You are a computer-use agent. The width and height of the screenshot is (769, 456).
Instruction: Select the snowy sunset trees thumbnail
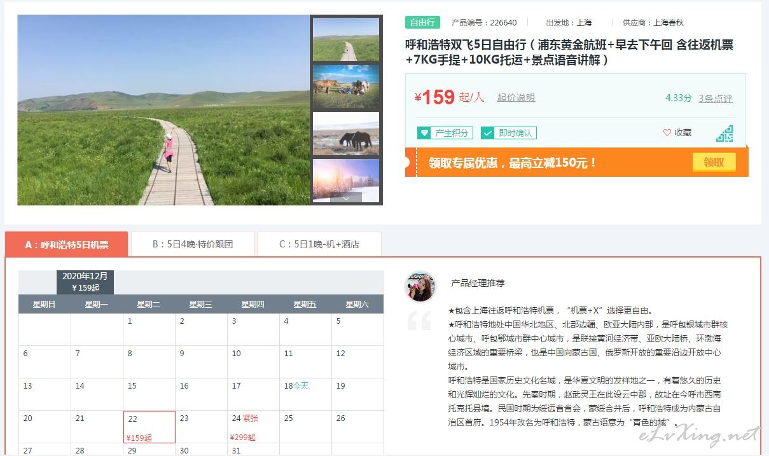346,179
